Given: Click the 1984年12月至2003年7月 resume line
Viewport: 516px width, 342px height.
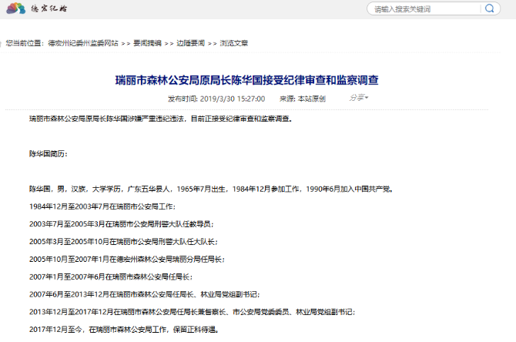Looking at the screenshot, I should (102, 206).
